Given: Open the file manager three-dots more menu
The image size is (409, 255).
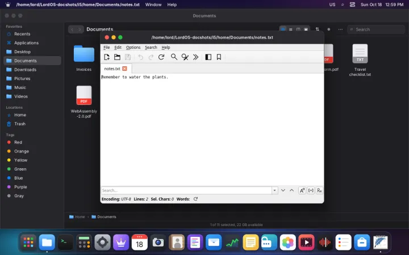Looking at the screenshot, I should click(x=340, y=29).
